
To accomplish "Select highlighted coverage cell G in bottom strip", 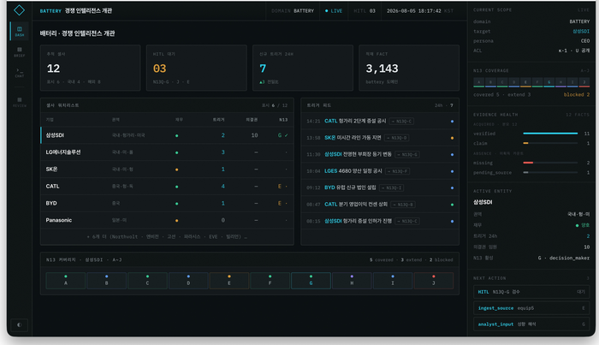I will (311, 281).
